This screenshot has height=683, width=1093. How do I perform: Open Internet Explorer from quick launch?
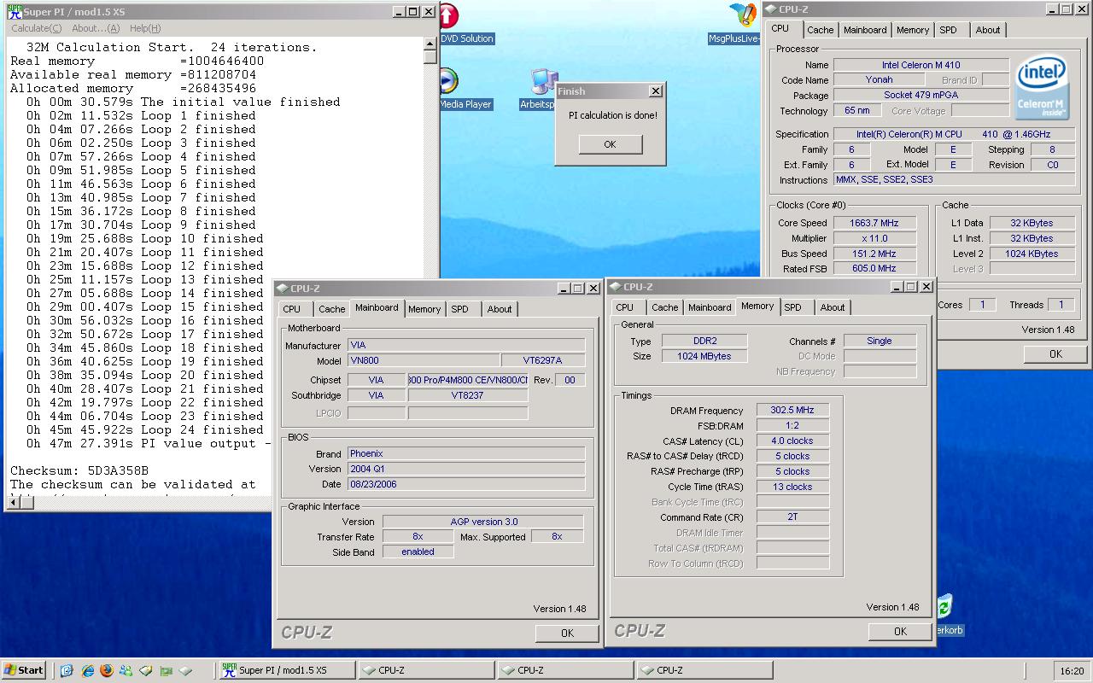pyautogui.click(x=87, y=670)
